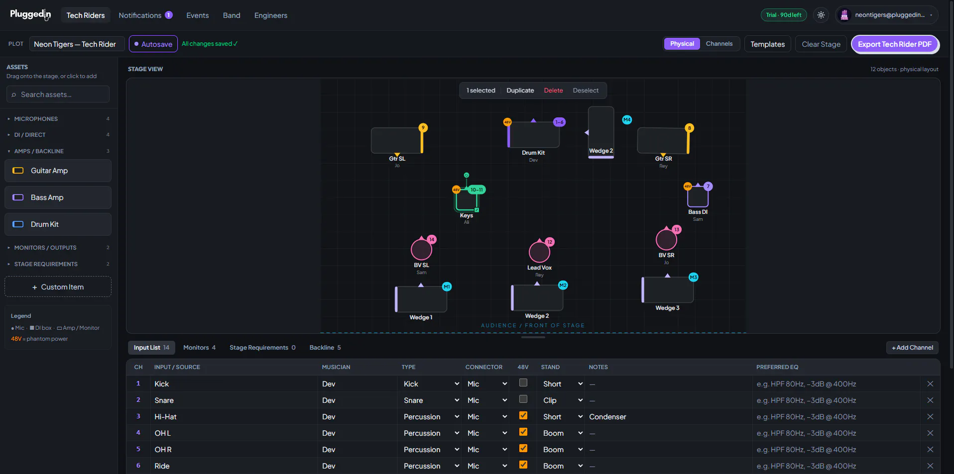Viewport: 954px width, 474px height.
Task: Disable 48V phantom for Ride
Action: click(523, 465)
